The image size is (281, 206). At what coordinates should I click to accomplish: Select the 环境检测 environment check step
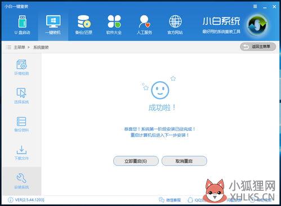[x=21, y=67]
